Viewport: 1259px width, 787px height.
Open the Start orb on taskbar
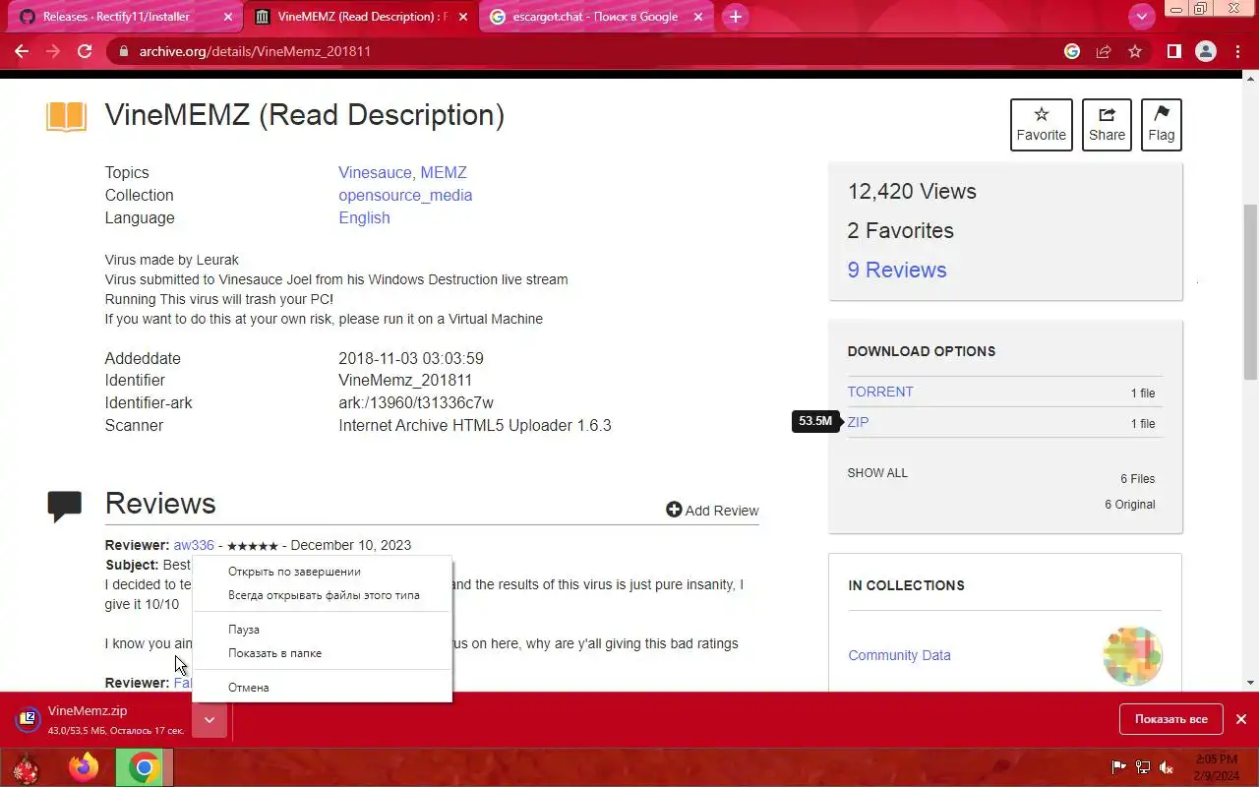24,767
